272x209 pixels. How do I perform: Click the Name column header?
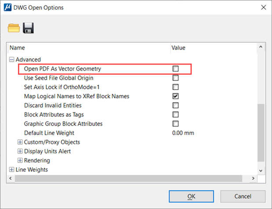88,48
